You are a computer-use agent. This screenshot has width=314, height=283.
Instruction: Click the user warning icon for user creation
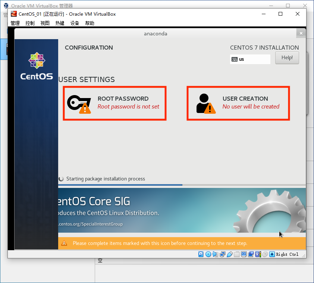(206, 104)
